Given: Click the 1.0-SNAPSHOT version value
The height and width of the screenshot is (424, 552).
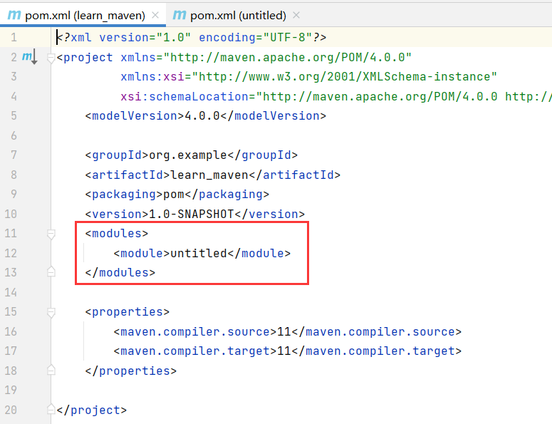Looking at the screenshot, I should point(192,214).
